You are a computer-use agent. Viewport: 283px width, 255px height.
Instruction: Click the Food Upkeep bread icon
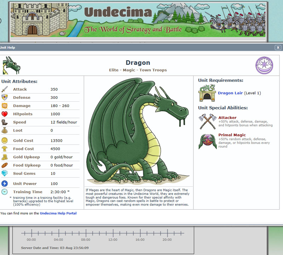[5, 165]
